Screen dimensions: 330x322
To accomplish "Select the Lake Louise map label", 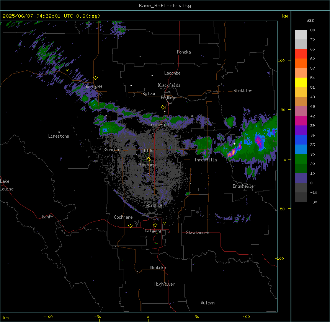I will coord(6,185).
